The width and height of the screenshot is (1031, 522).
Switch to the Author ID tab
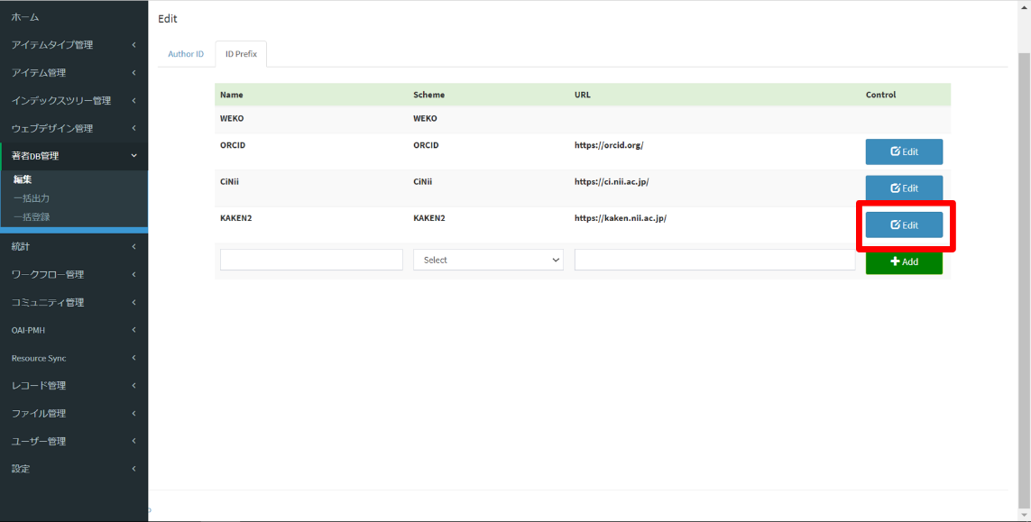(186, 54)
